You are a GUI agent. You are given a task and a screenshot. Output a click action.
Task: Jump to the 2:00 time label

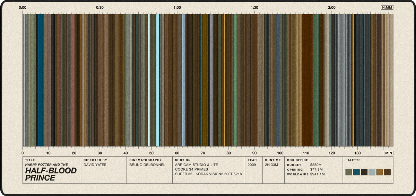click(x=332, y=7)
